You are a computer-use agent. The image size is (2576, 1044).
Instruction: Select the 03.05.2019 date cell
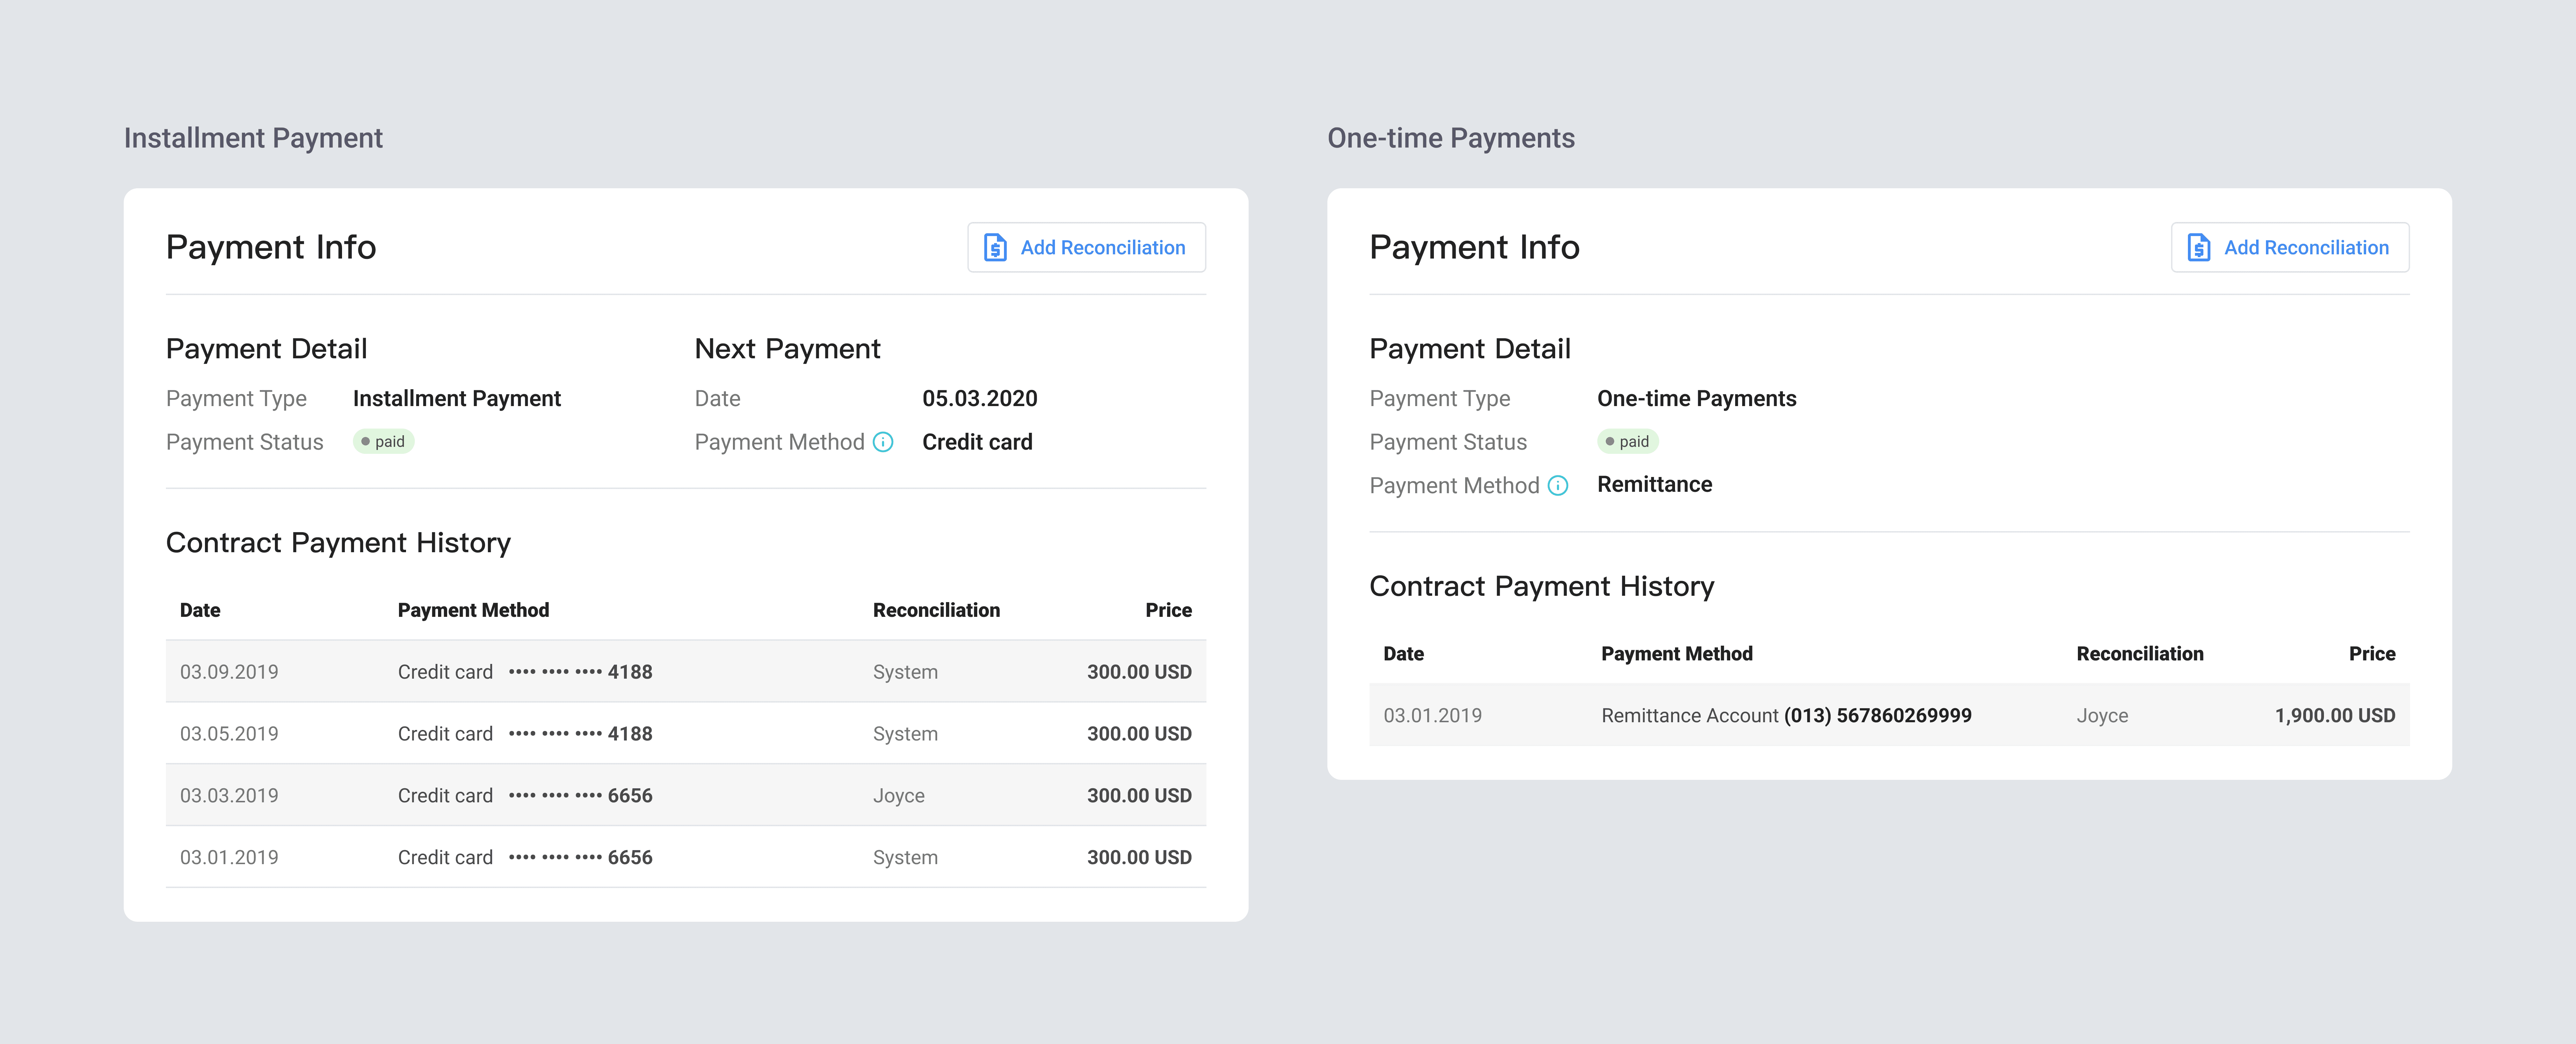[x=229, y=733]
